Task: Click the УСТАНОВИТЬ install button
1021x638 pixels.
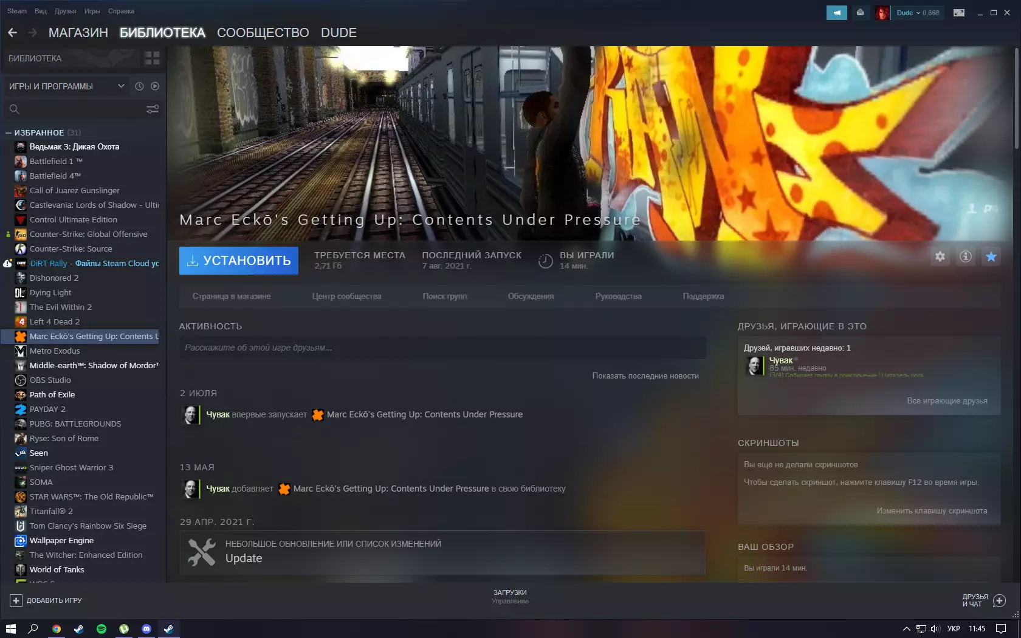Action: (x=239, y=261)
